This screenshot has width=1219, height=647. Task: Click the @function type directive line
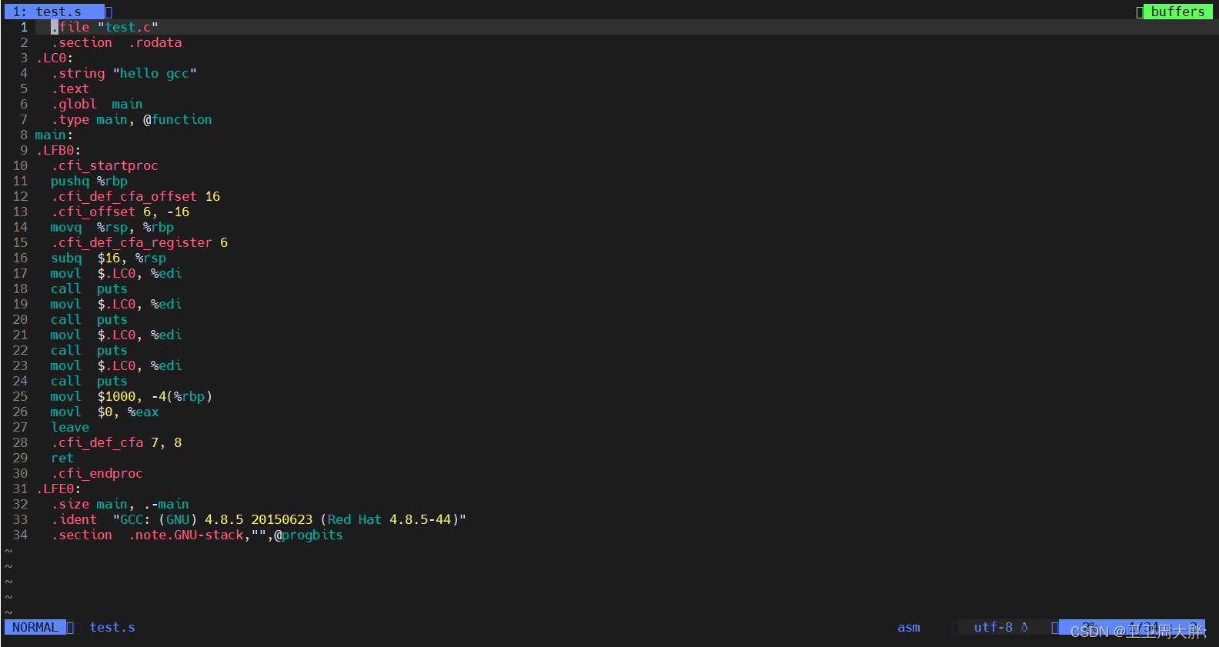coord(132,119)
